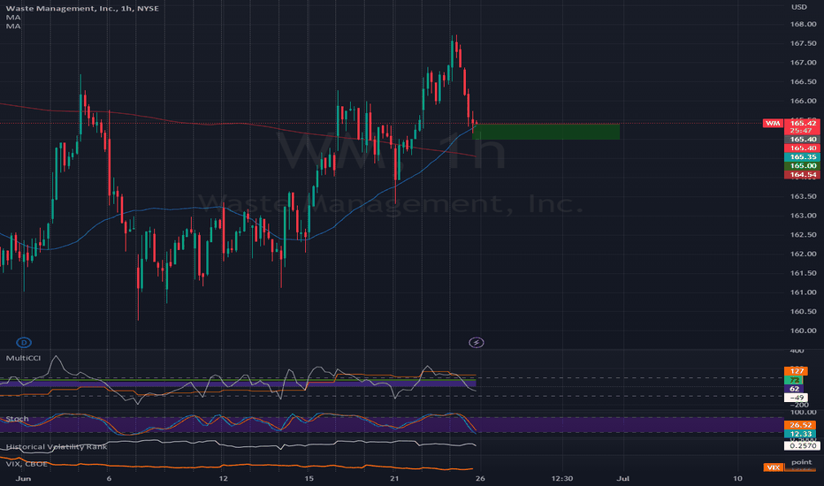Screen dimensions: 824x486
Task: Click the orange 127 MultiCCI value
Action: [x=797, y=371]
